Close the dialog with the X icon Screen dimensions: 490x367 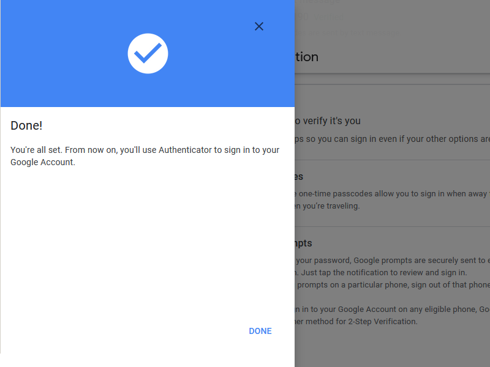point(259,26)
